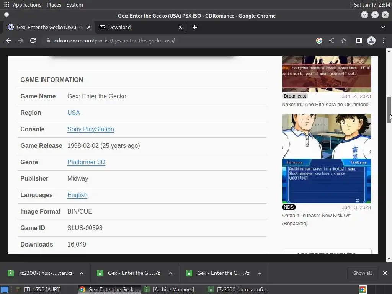Open the Google icon in address bar

click(319, 41)
